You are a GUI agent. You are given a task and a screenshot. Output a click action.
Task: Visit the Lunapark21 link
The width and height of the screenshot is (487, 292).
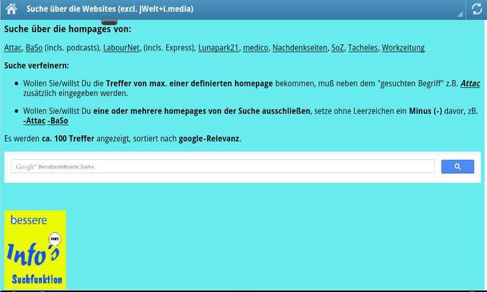tap(219, 47)
